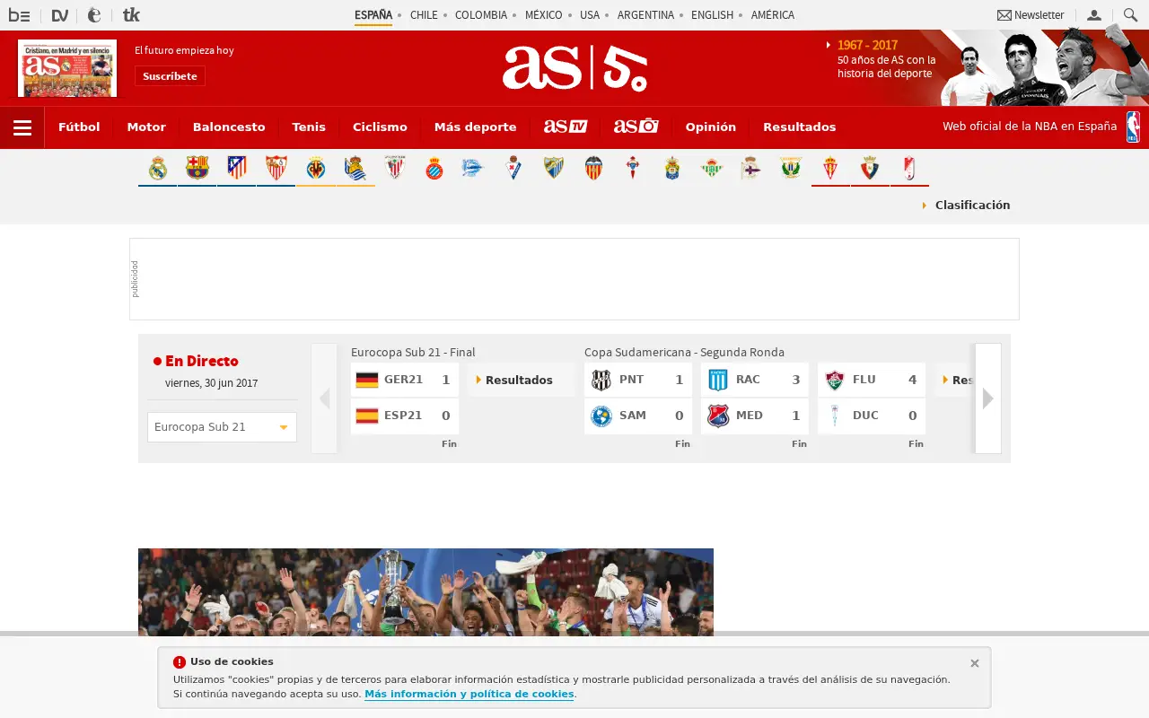Select the Valencia crest
The width and height of the screenshot is (1149, 718).
(x=593, y=168)
